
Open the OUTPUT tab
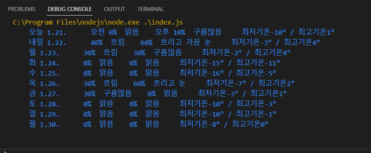tap(115, 9)
